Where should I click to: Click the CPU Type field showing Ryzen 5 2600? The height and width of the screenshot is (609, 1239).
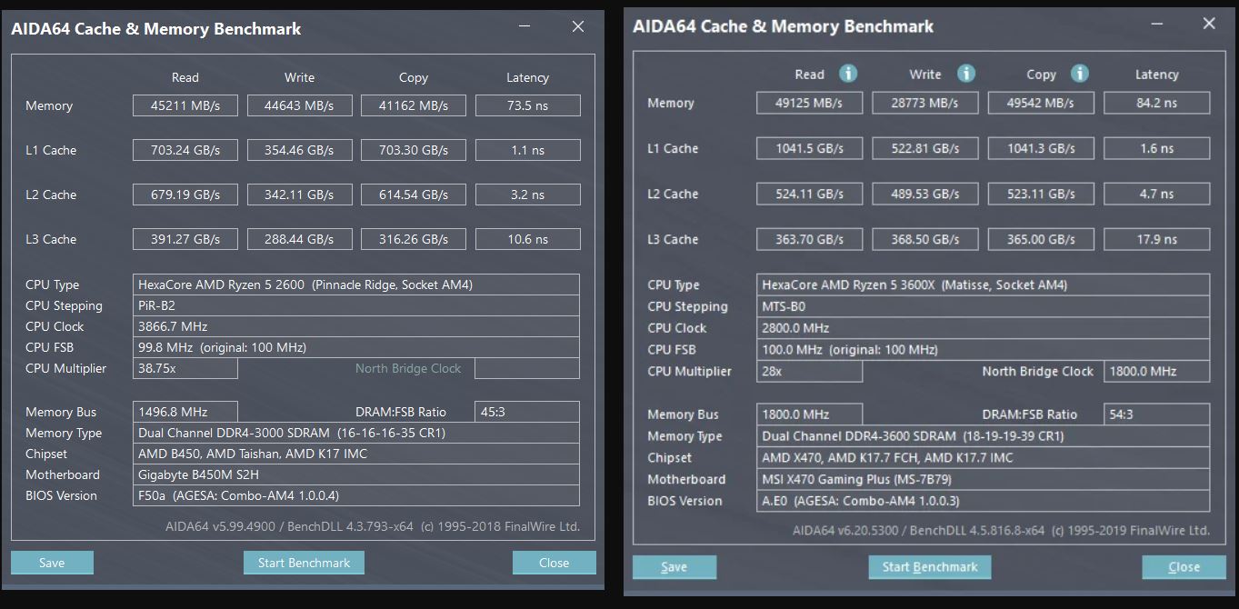[x=356, y=285]
